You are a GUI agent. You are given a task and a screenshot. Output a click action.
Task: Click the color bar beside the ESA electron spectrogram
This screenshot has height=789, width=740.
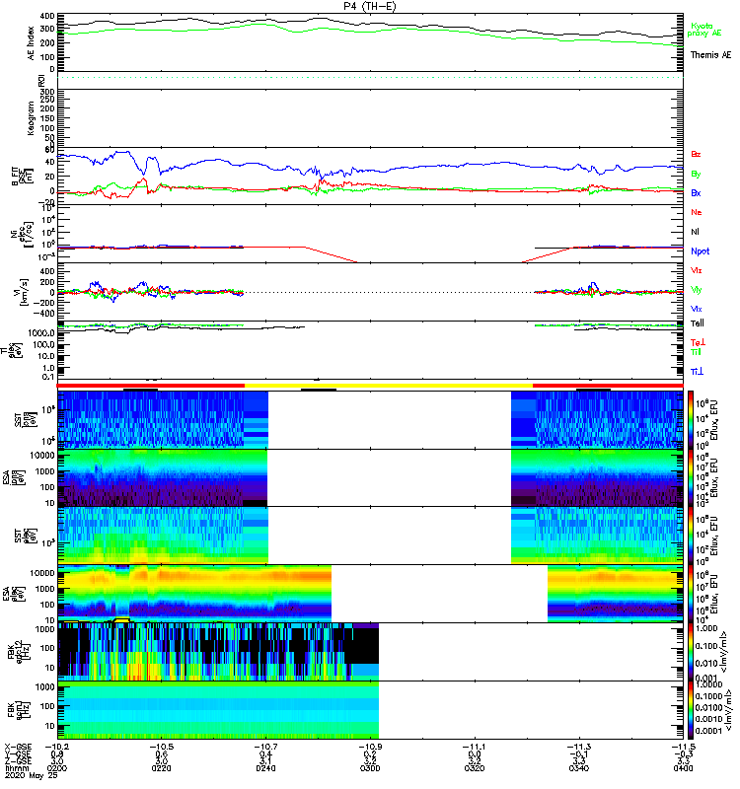[691, 594]
